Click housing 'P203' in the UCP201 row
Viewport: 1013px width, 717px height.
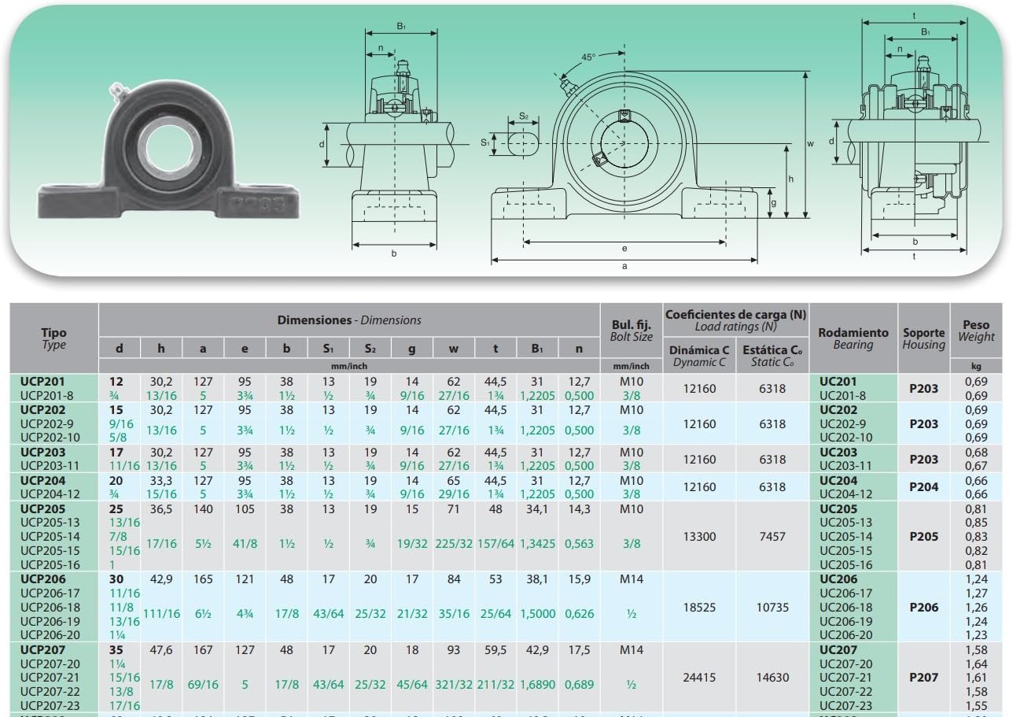[x=924, y=388]
